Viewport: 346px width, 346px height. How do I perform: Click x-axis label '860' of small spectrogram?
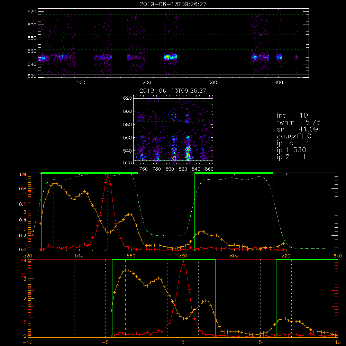(209, 169)
